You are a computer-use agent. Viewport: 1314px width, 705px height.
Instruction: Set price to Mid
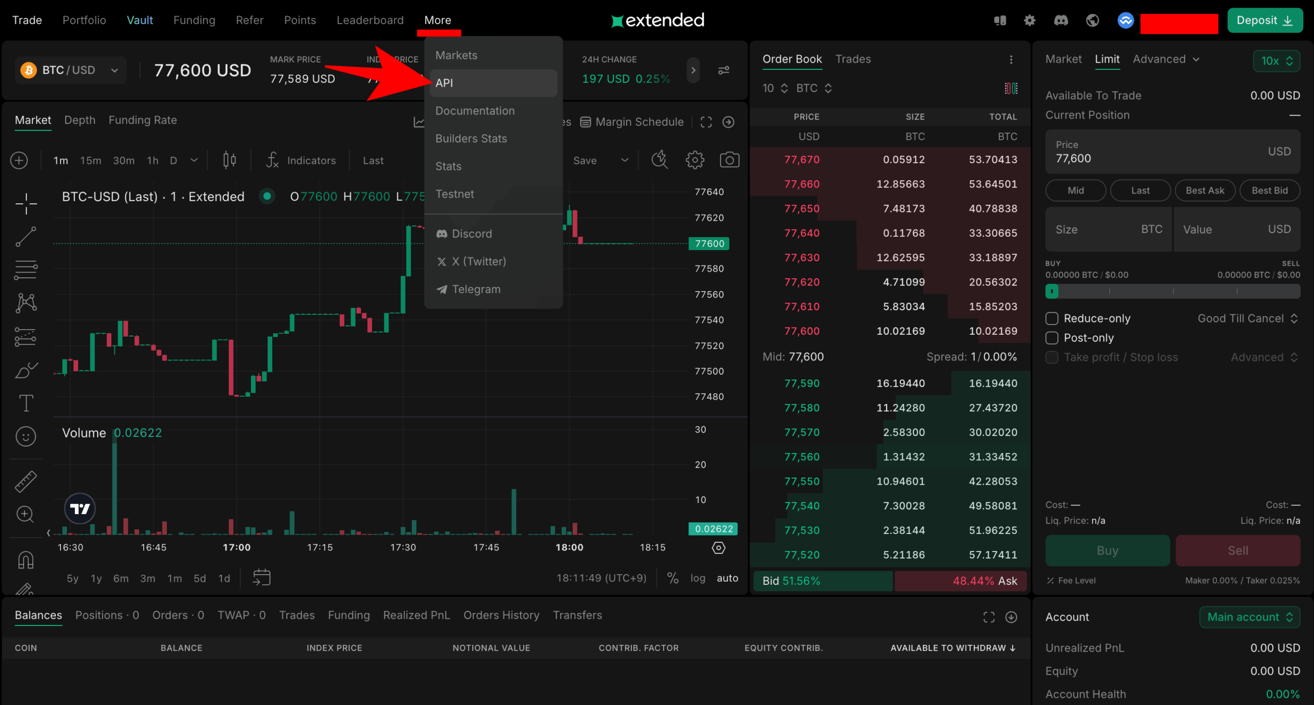coord(1075,190)
